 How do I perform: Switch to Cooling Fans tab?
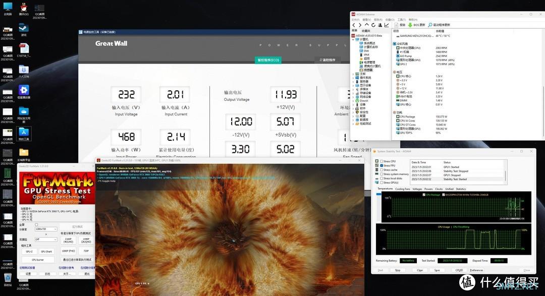pos(403,189)
